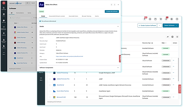This screenshot has width=183, height=107.
Task: Switch to Normalization tab in left window
Action: [x=20, y=13]
